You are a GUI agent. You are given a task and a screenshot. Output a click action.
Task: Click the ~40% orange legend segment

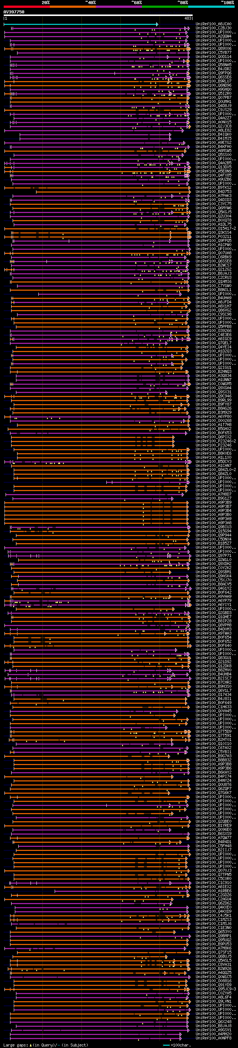tap(73, 7)
